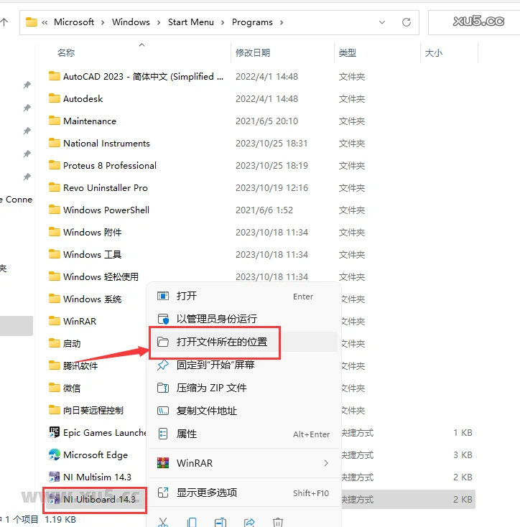The height and width of the screenshot is (527, 520).
Task: Sort by the 修改日期 column header
Action: 253,52
